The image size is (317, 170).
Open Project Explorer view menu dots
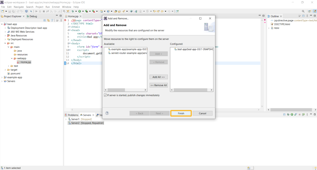(x=61, y=20)
